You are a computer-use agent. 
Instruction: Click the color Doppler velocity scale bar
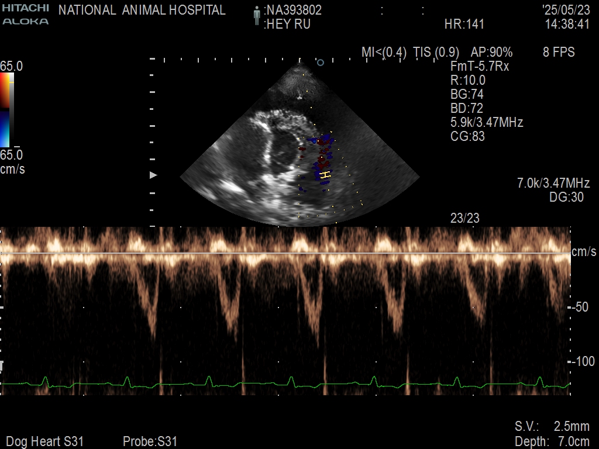6,110
